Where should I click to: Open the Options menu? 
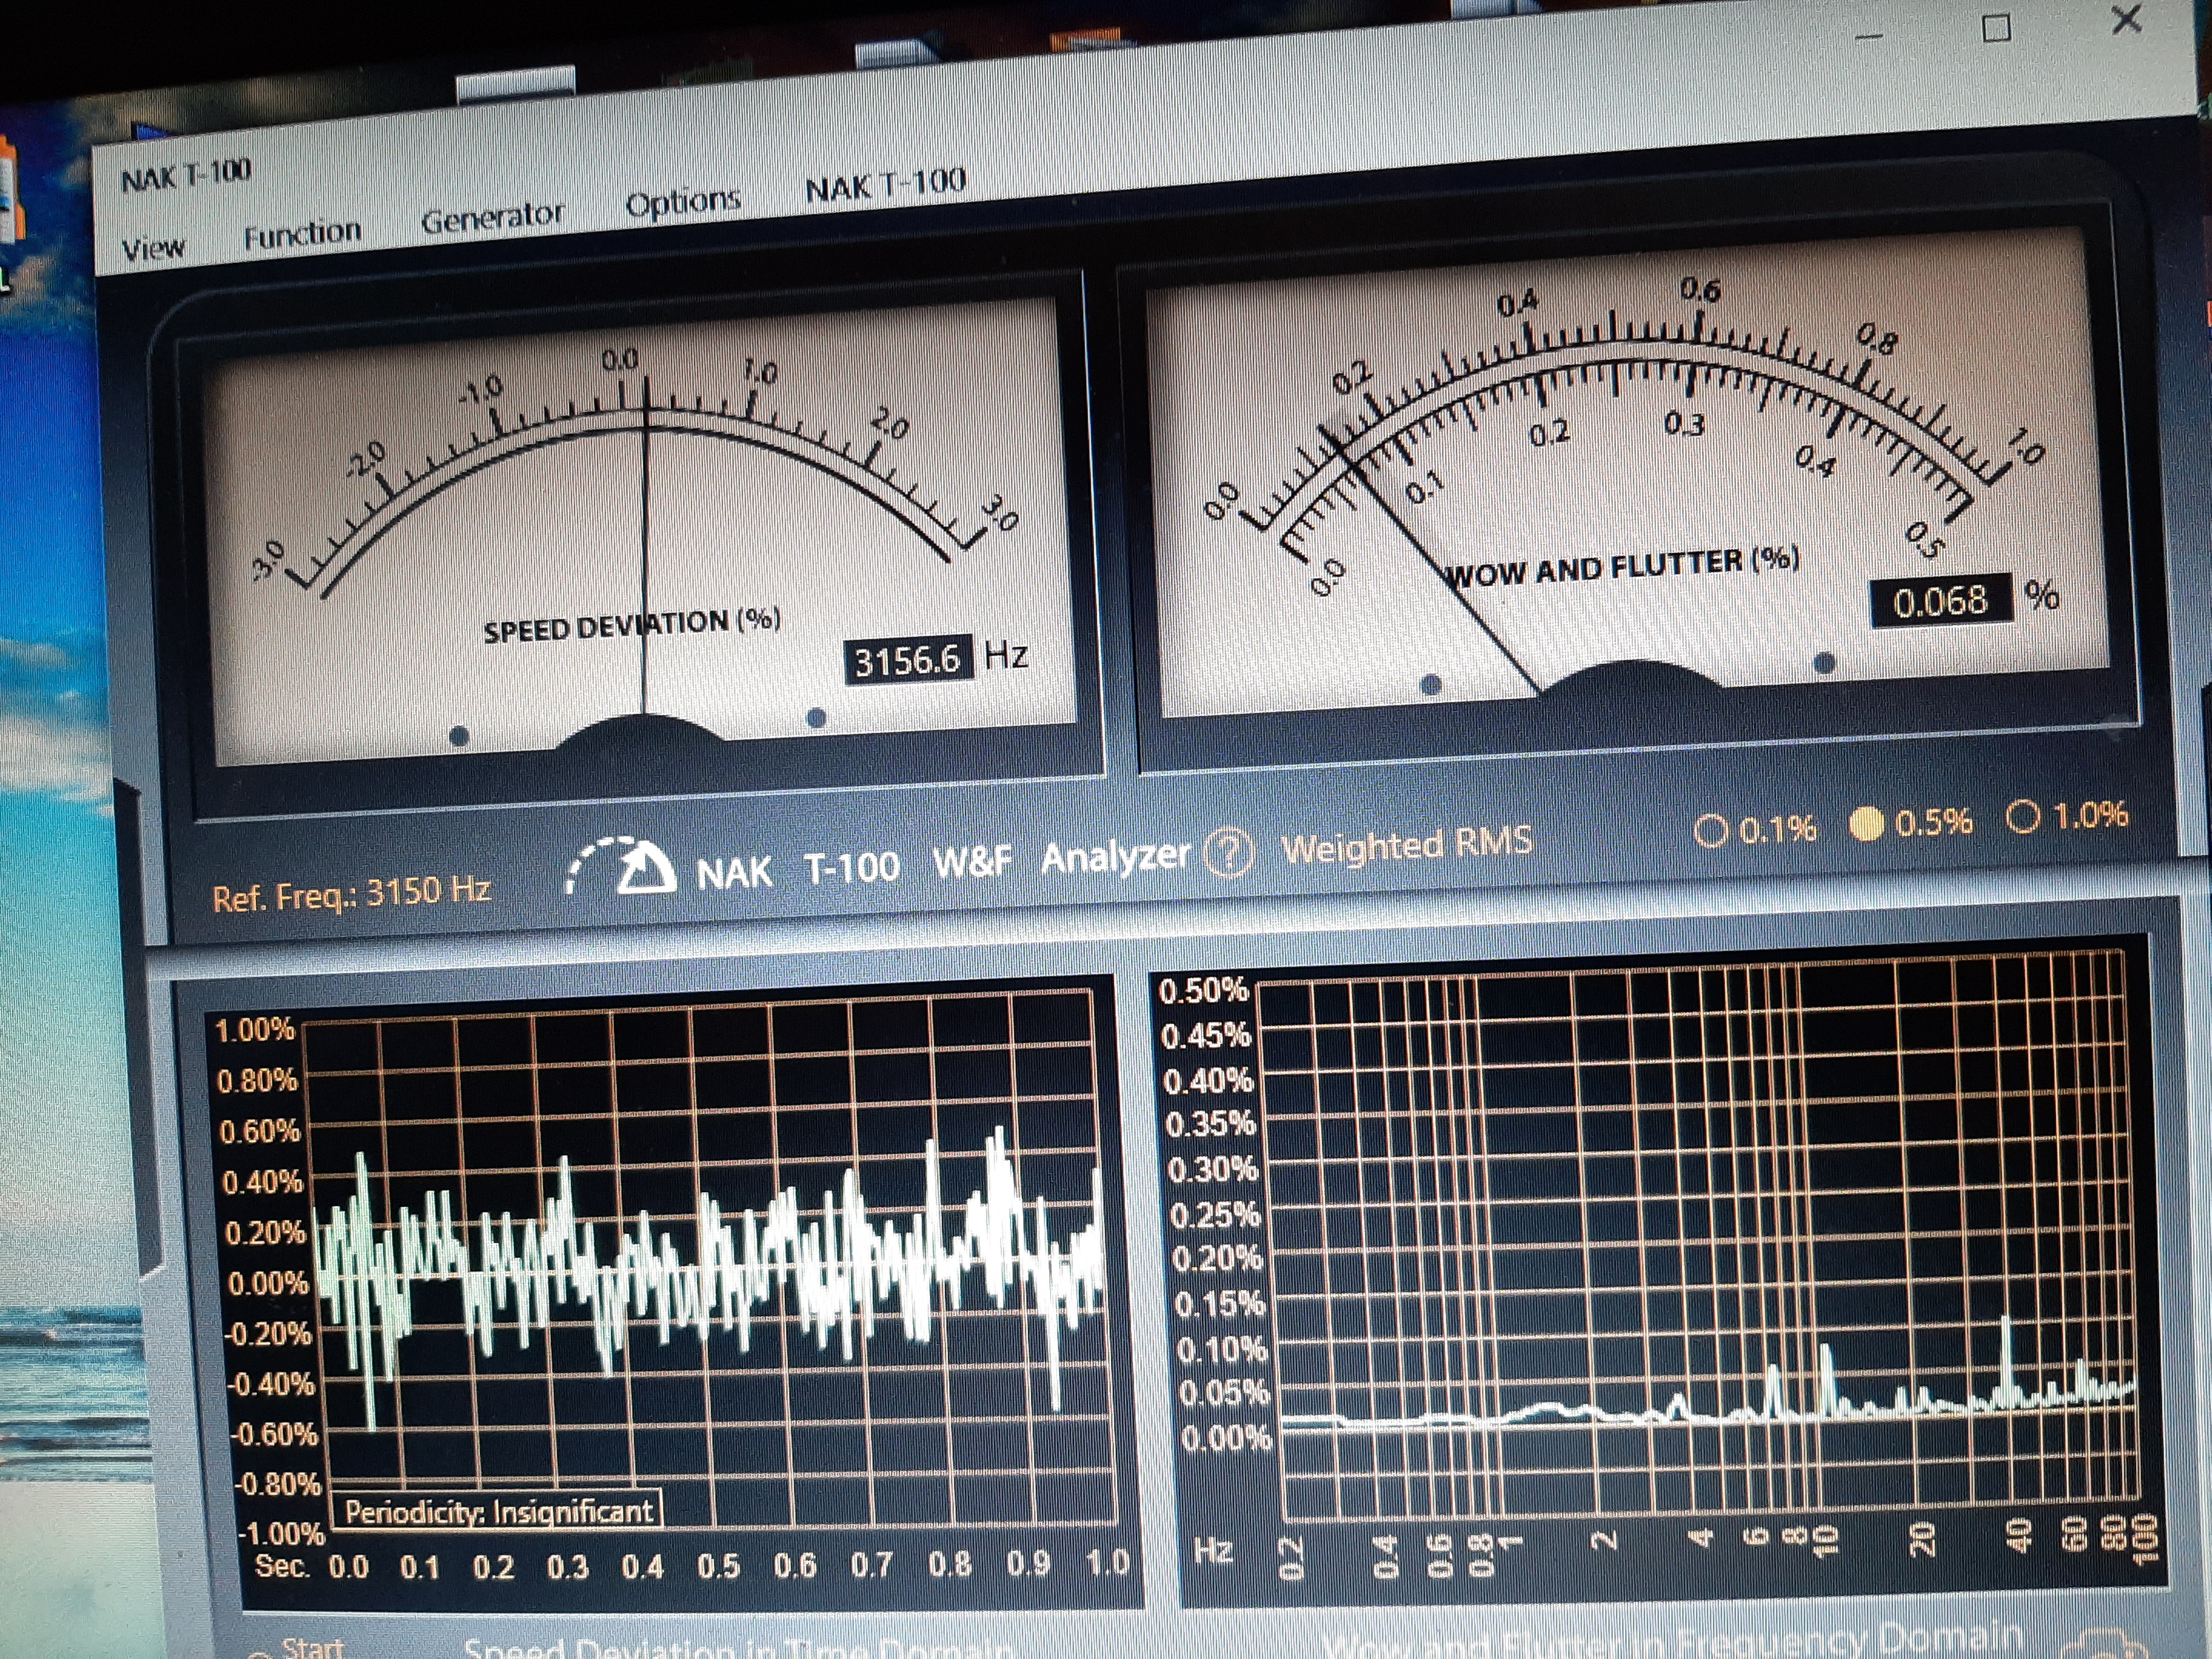click(683, 202)
